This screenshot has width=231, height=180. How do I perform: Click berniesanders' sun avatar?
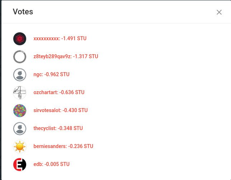point(20,147)
